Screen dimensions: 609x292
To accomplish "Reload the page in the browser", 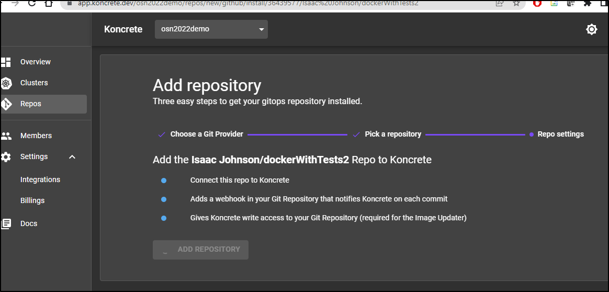I will [32, 3].
